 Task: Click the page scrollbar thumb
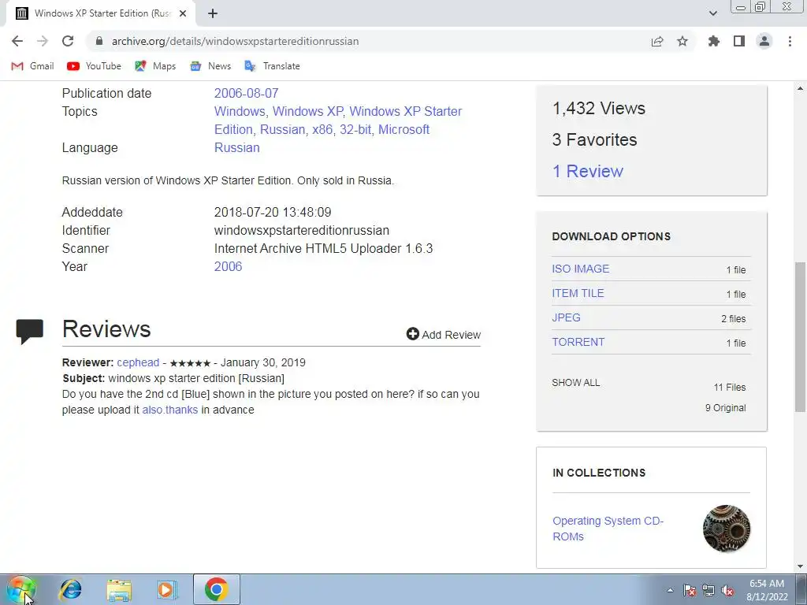click(800, 337)
